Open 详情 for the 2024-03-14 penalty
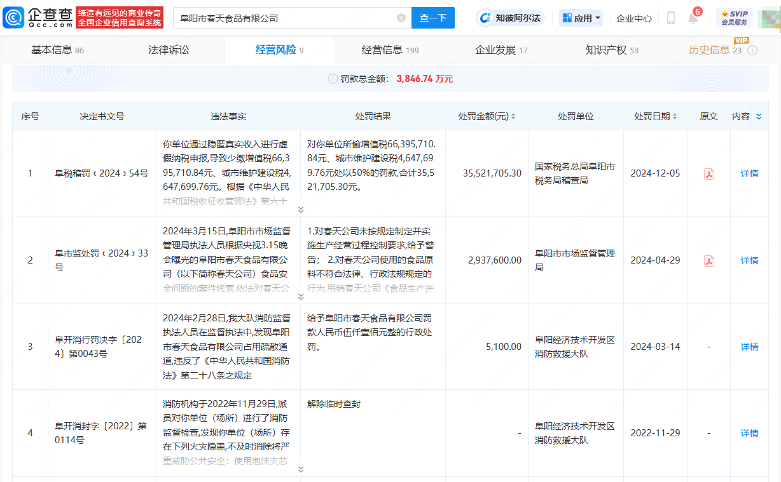 [749, 347]
